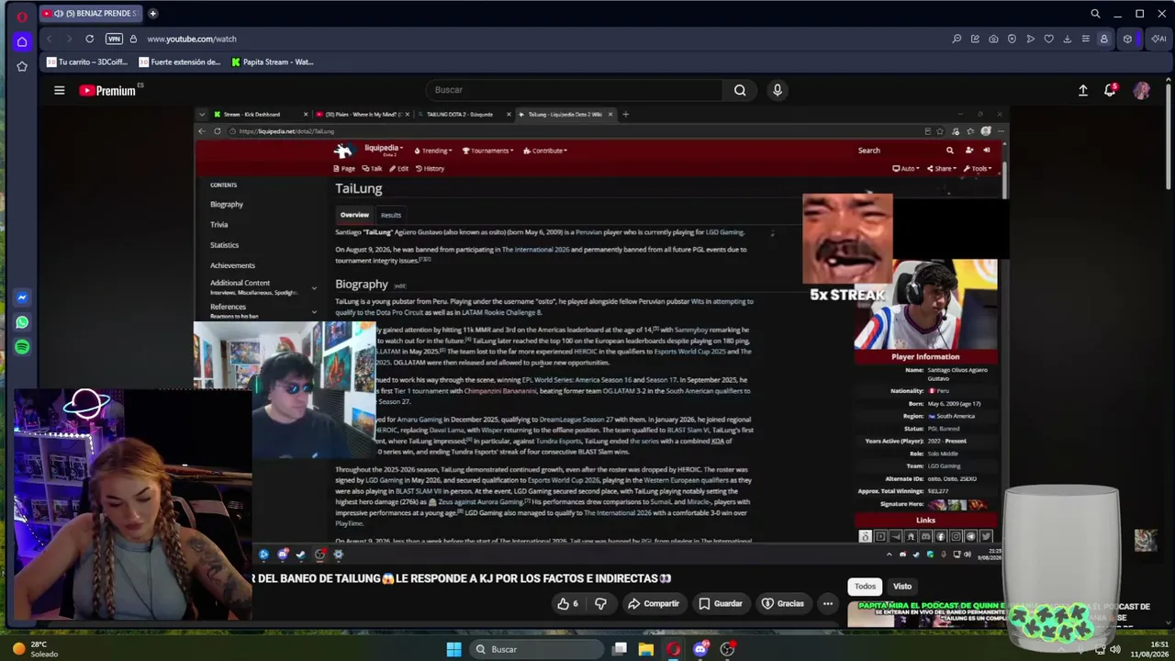
Task: Open the 'Fuerte extensión de...' bookmark
Action: pos(180,62)
